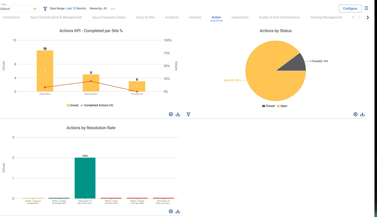
Task: Click the Mount Bryant bar
Action: point(91,83)
